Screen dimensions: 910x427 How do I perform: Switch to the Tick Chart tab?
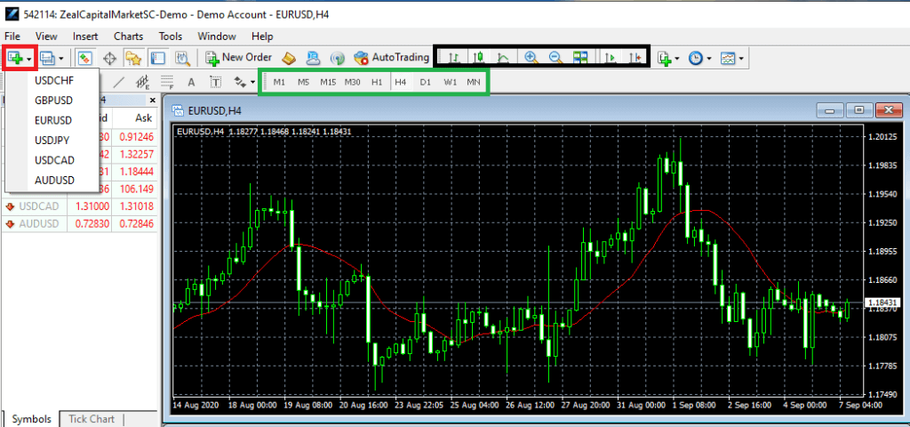click(x=92, y=419)
